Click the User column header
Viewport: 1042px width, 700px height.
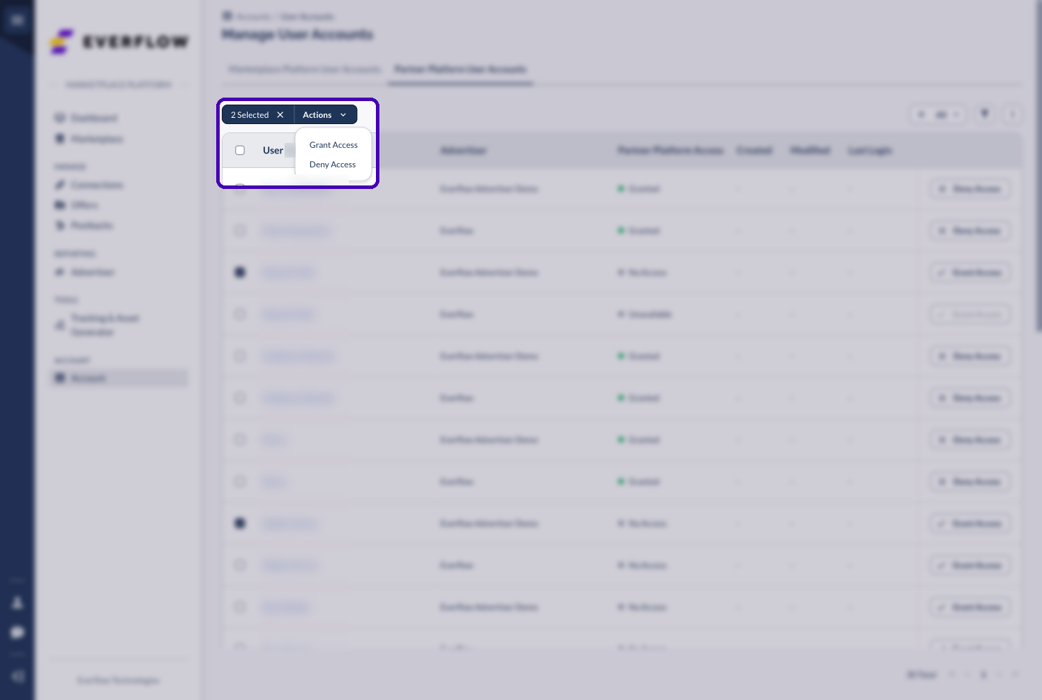tap(273, 151)
